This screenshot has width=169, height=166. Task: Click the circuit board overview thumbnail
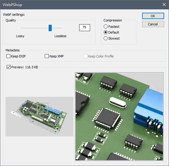(39, 116)
